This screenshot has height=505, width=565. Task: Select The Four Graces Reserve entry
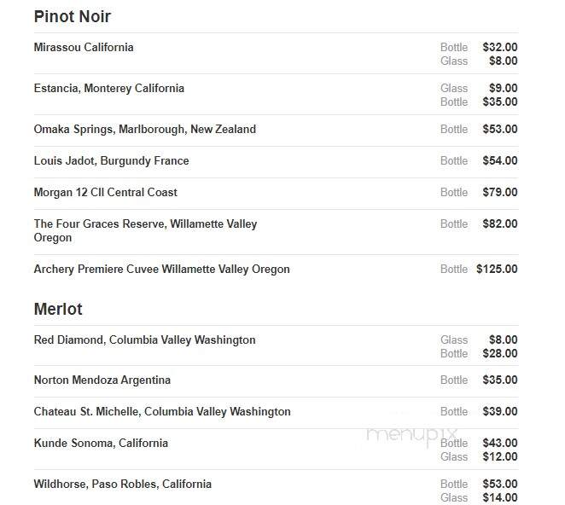(145, 230)
